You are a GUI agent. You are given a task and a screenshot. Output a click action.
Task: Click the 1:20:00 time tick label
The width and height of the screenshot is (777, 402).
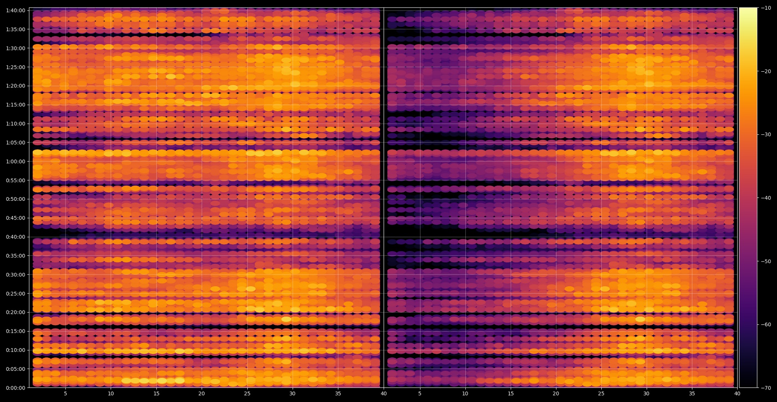click(x=15, y=86)
